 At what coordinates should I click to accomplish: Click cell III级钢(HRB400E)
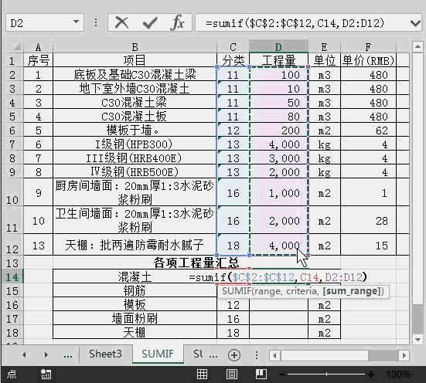(135, 158)
